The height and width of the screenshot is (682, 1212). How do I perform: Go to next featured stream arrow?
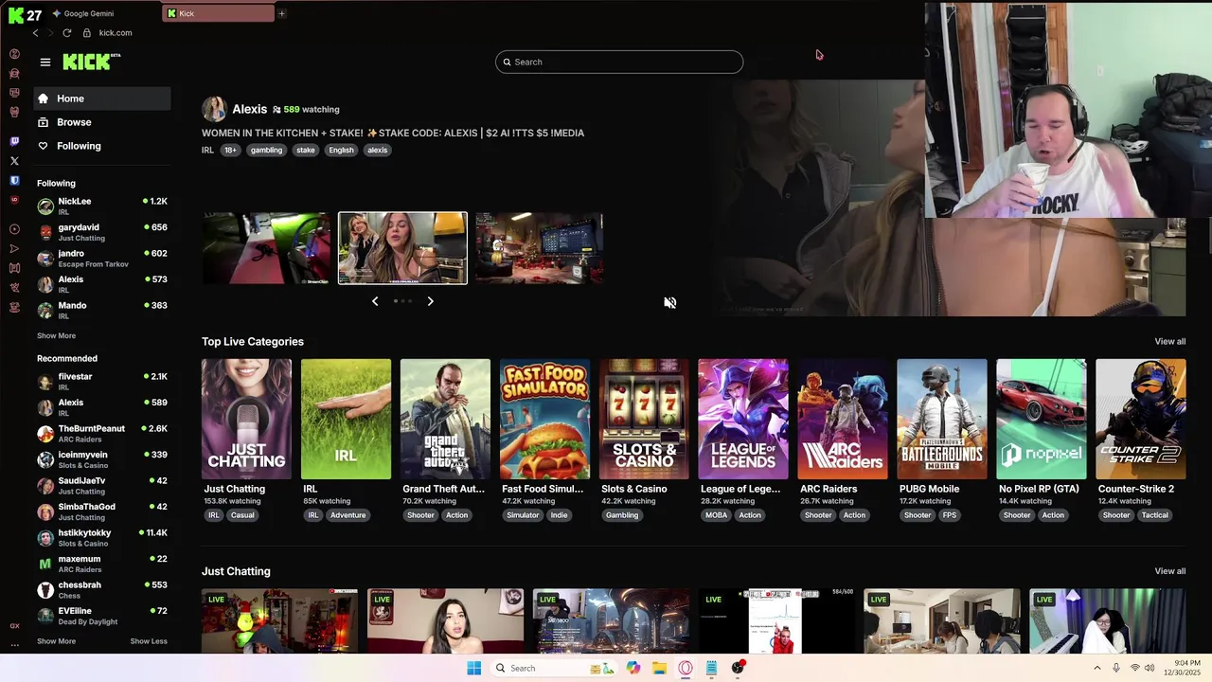click(430, 301)
